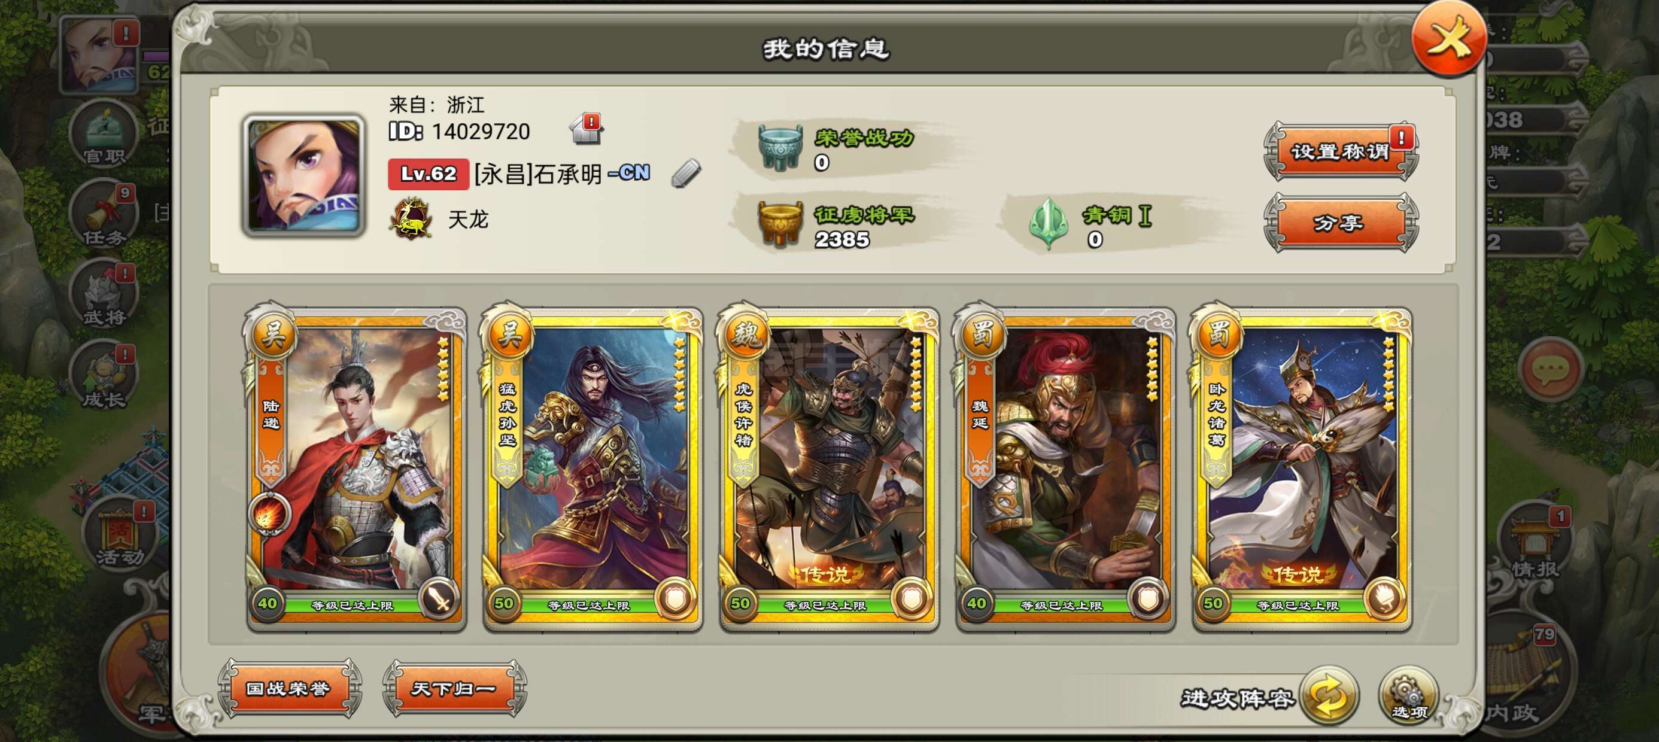Tap the player avatar portrait
Image resolution: width=1659 pixels, height=742 pixels.
(x=303, y=175)
